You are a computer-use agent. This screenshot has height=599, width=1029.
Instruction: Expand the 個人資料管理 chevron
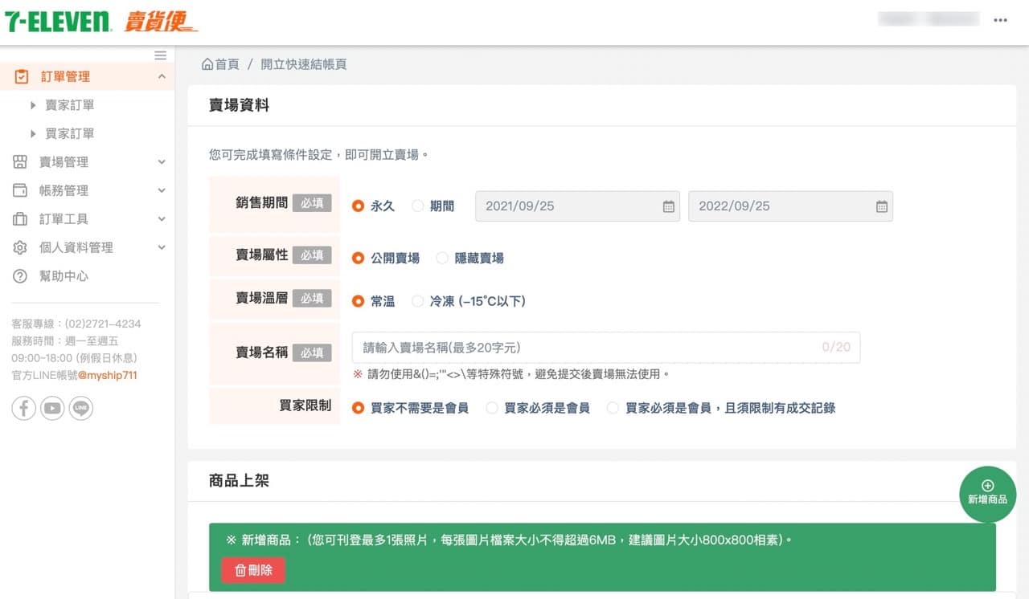162,247
